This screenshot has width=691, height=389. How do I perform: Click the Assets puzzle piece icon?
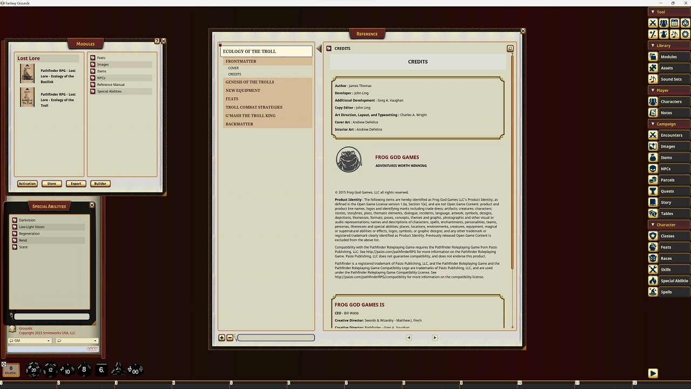coord(653,68)
